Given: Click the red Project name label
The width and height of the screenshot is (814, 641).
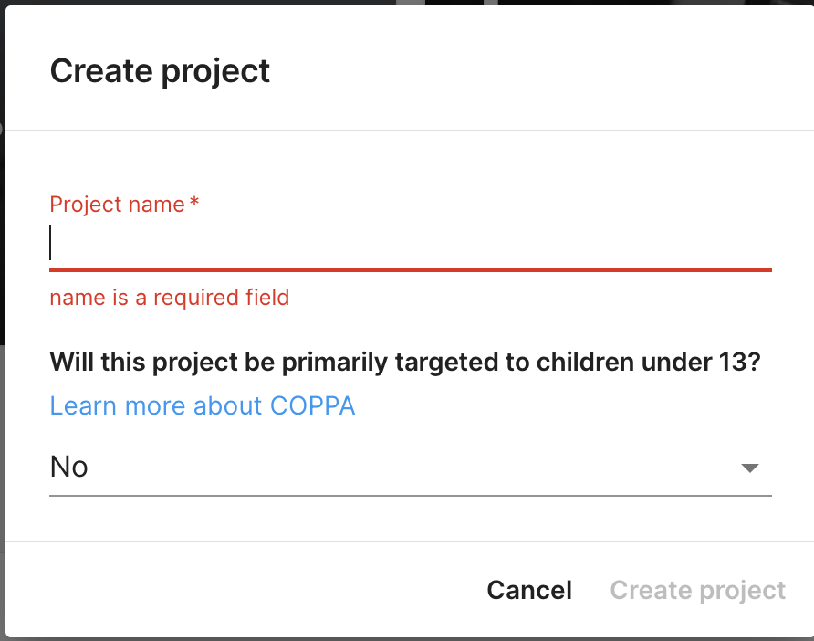Looking at the screenshot, I should pyautogui.click(x=117, y=205).
